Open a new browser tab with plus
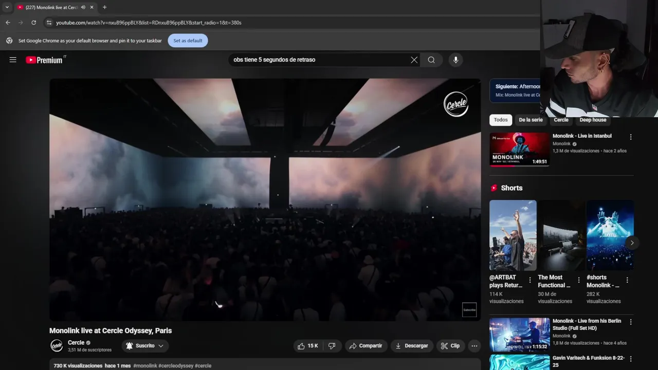Image resolution: width=658 pixels, height=370 pixels. pyautogui.click(x=104, y=7)
